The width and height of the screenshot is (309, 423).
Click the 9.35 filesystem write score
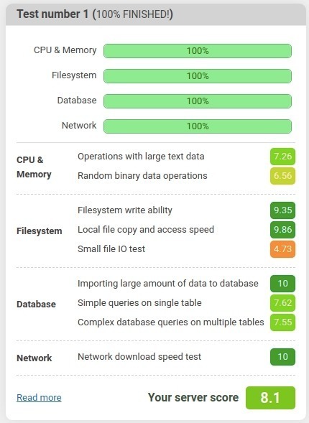pos(282,210)
